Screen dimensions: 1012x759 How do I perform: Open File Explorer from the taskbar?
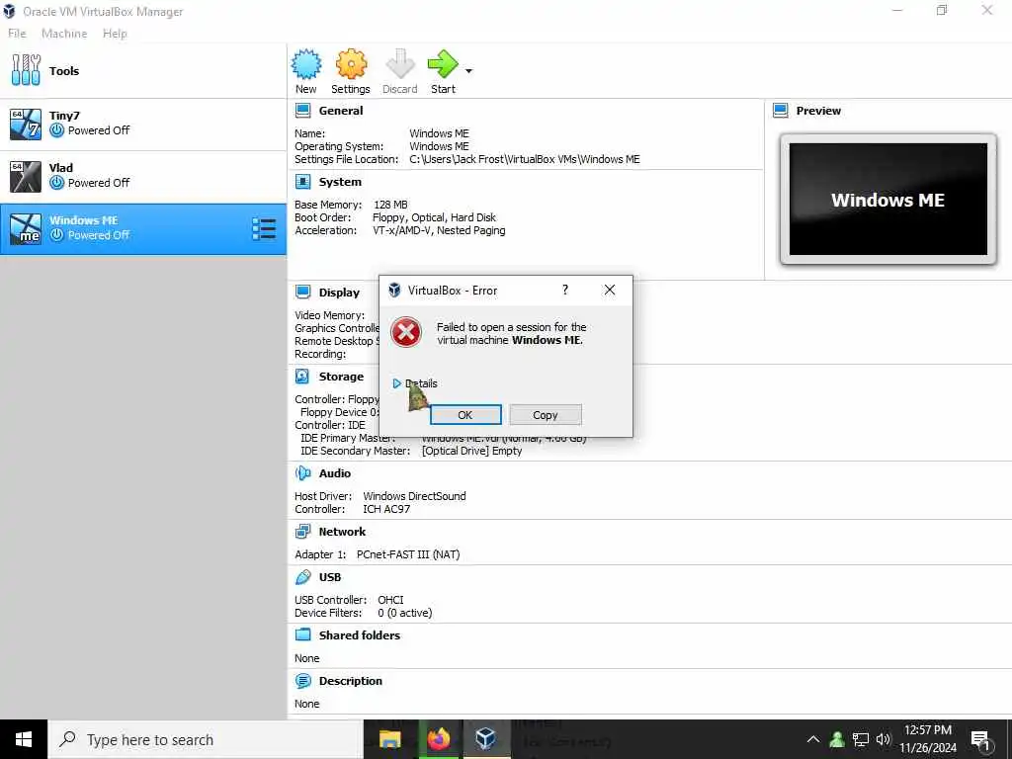point(389,739)
